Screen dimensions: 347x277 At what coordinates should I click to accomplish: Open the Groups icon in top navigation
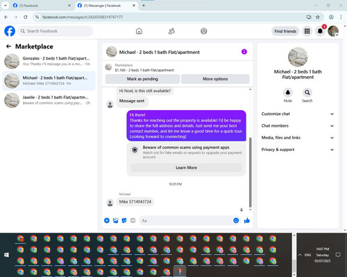[x=204, y=31]
